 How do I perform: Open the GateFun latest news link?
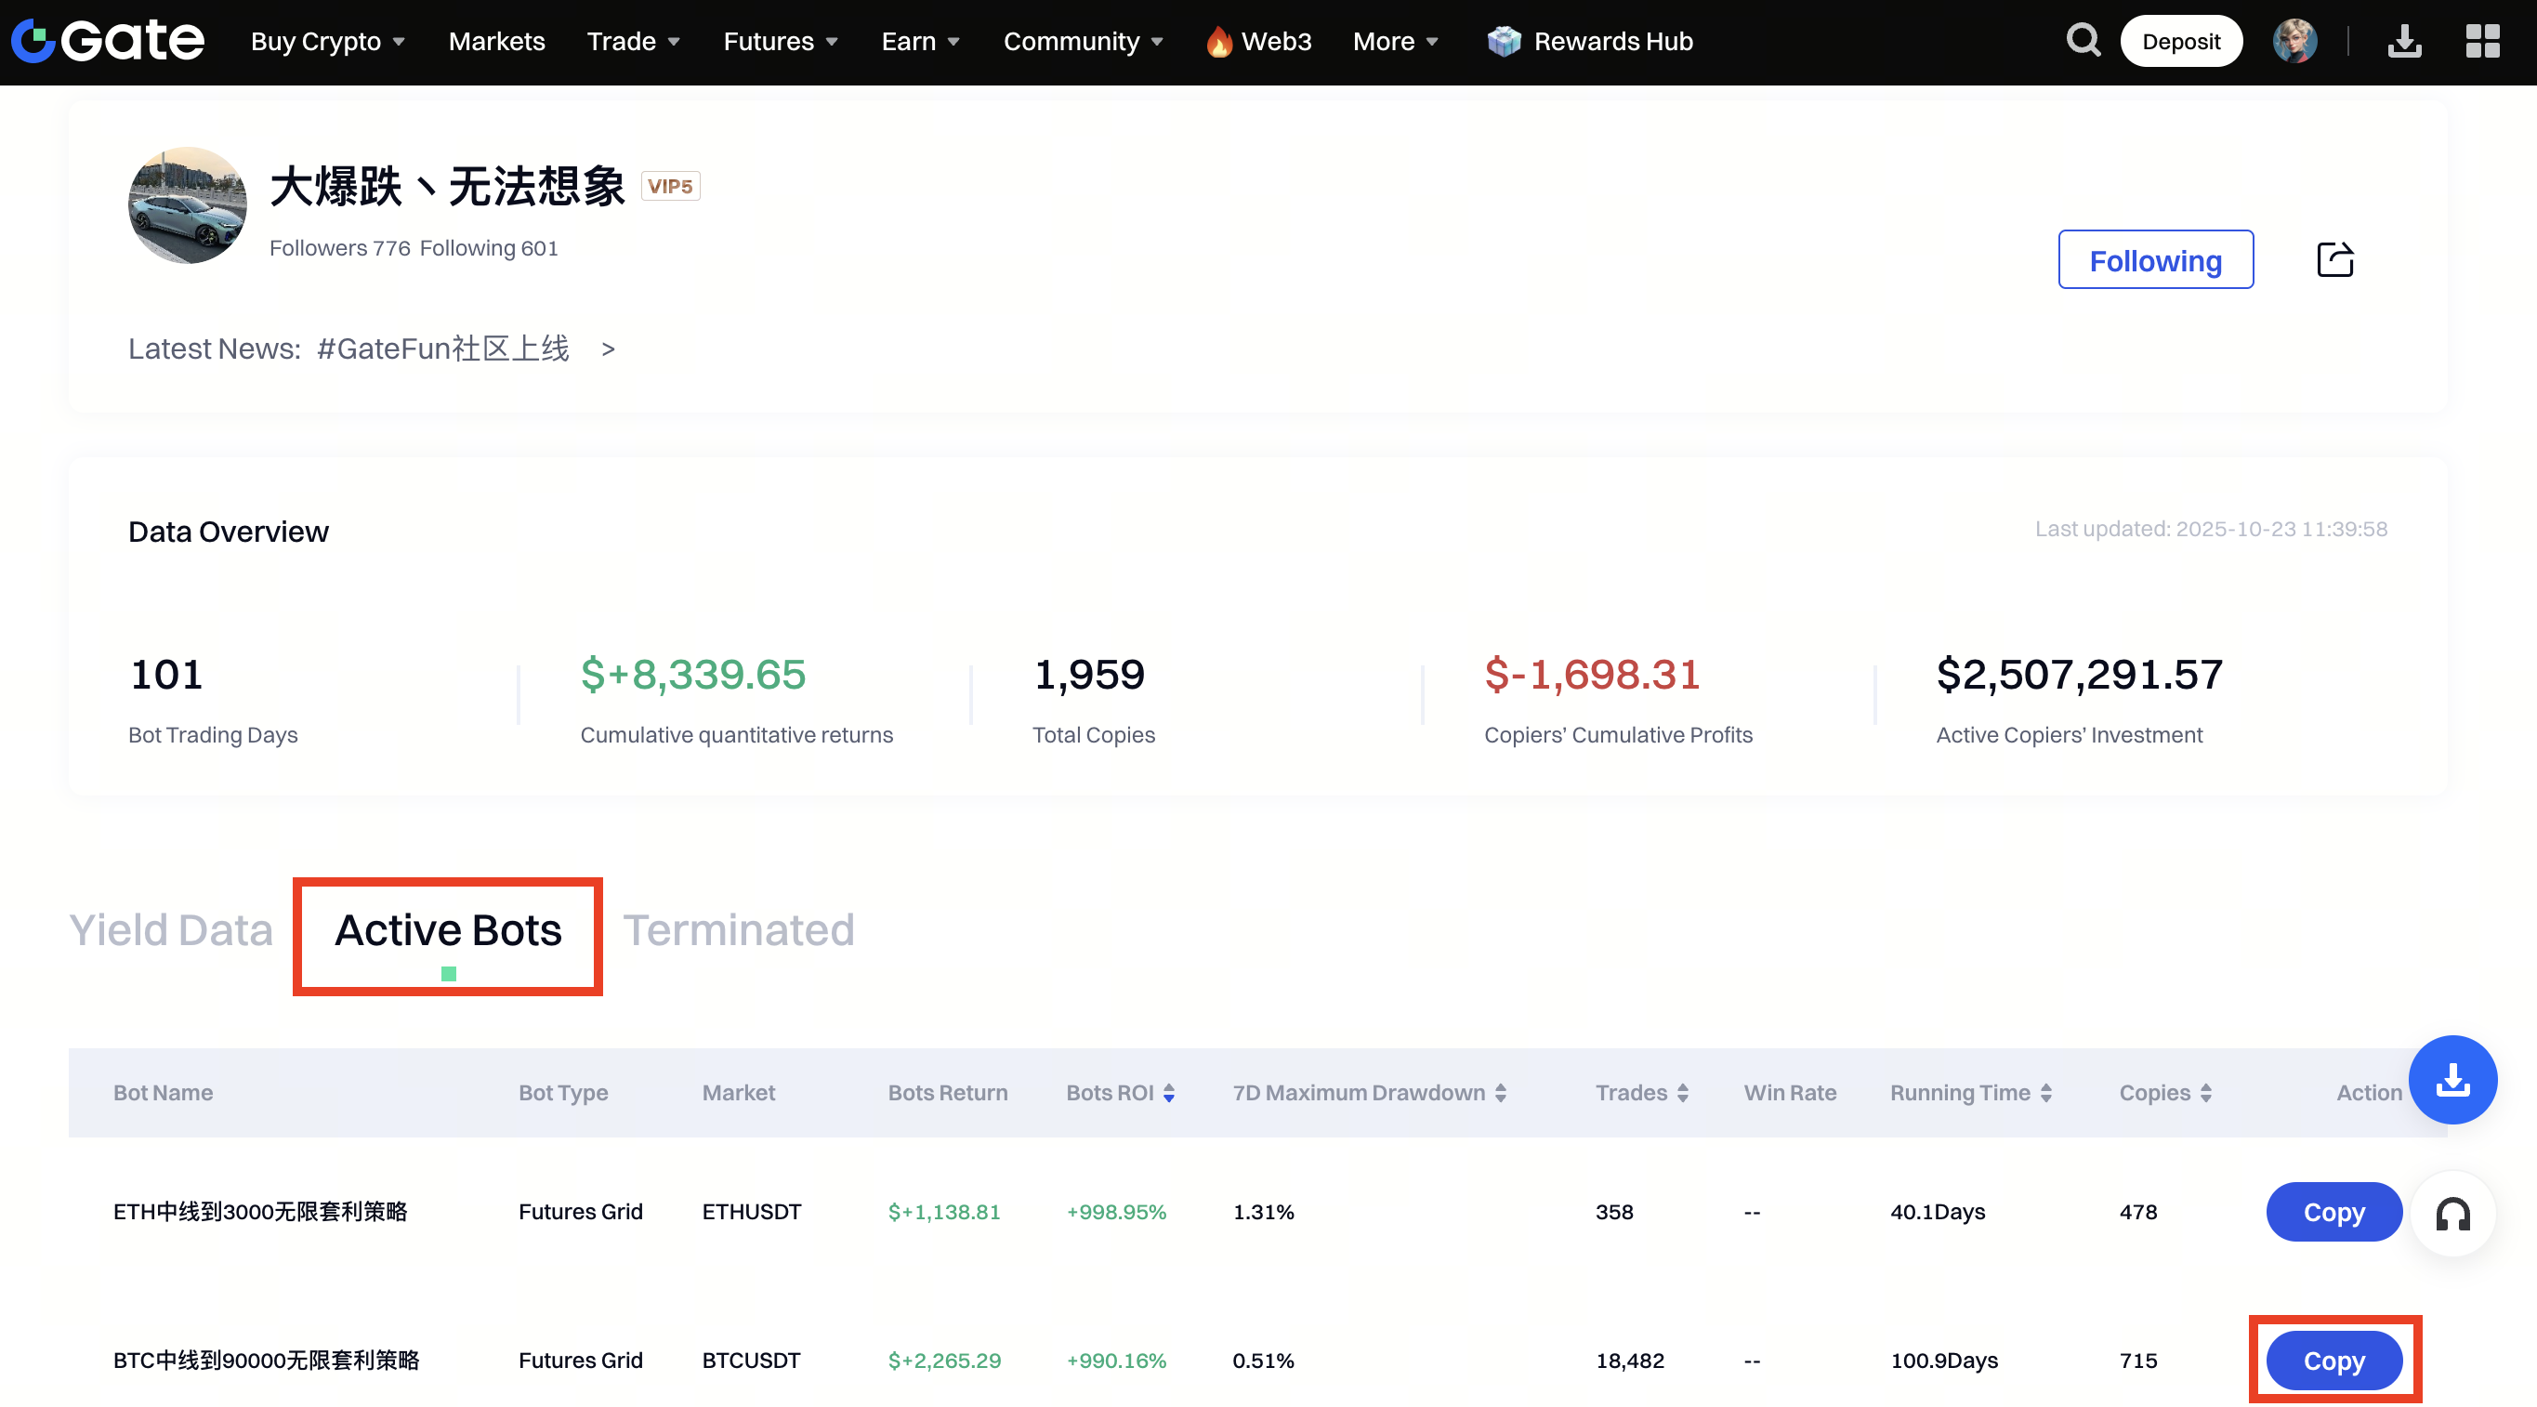coord(443,348)
